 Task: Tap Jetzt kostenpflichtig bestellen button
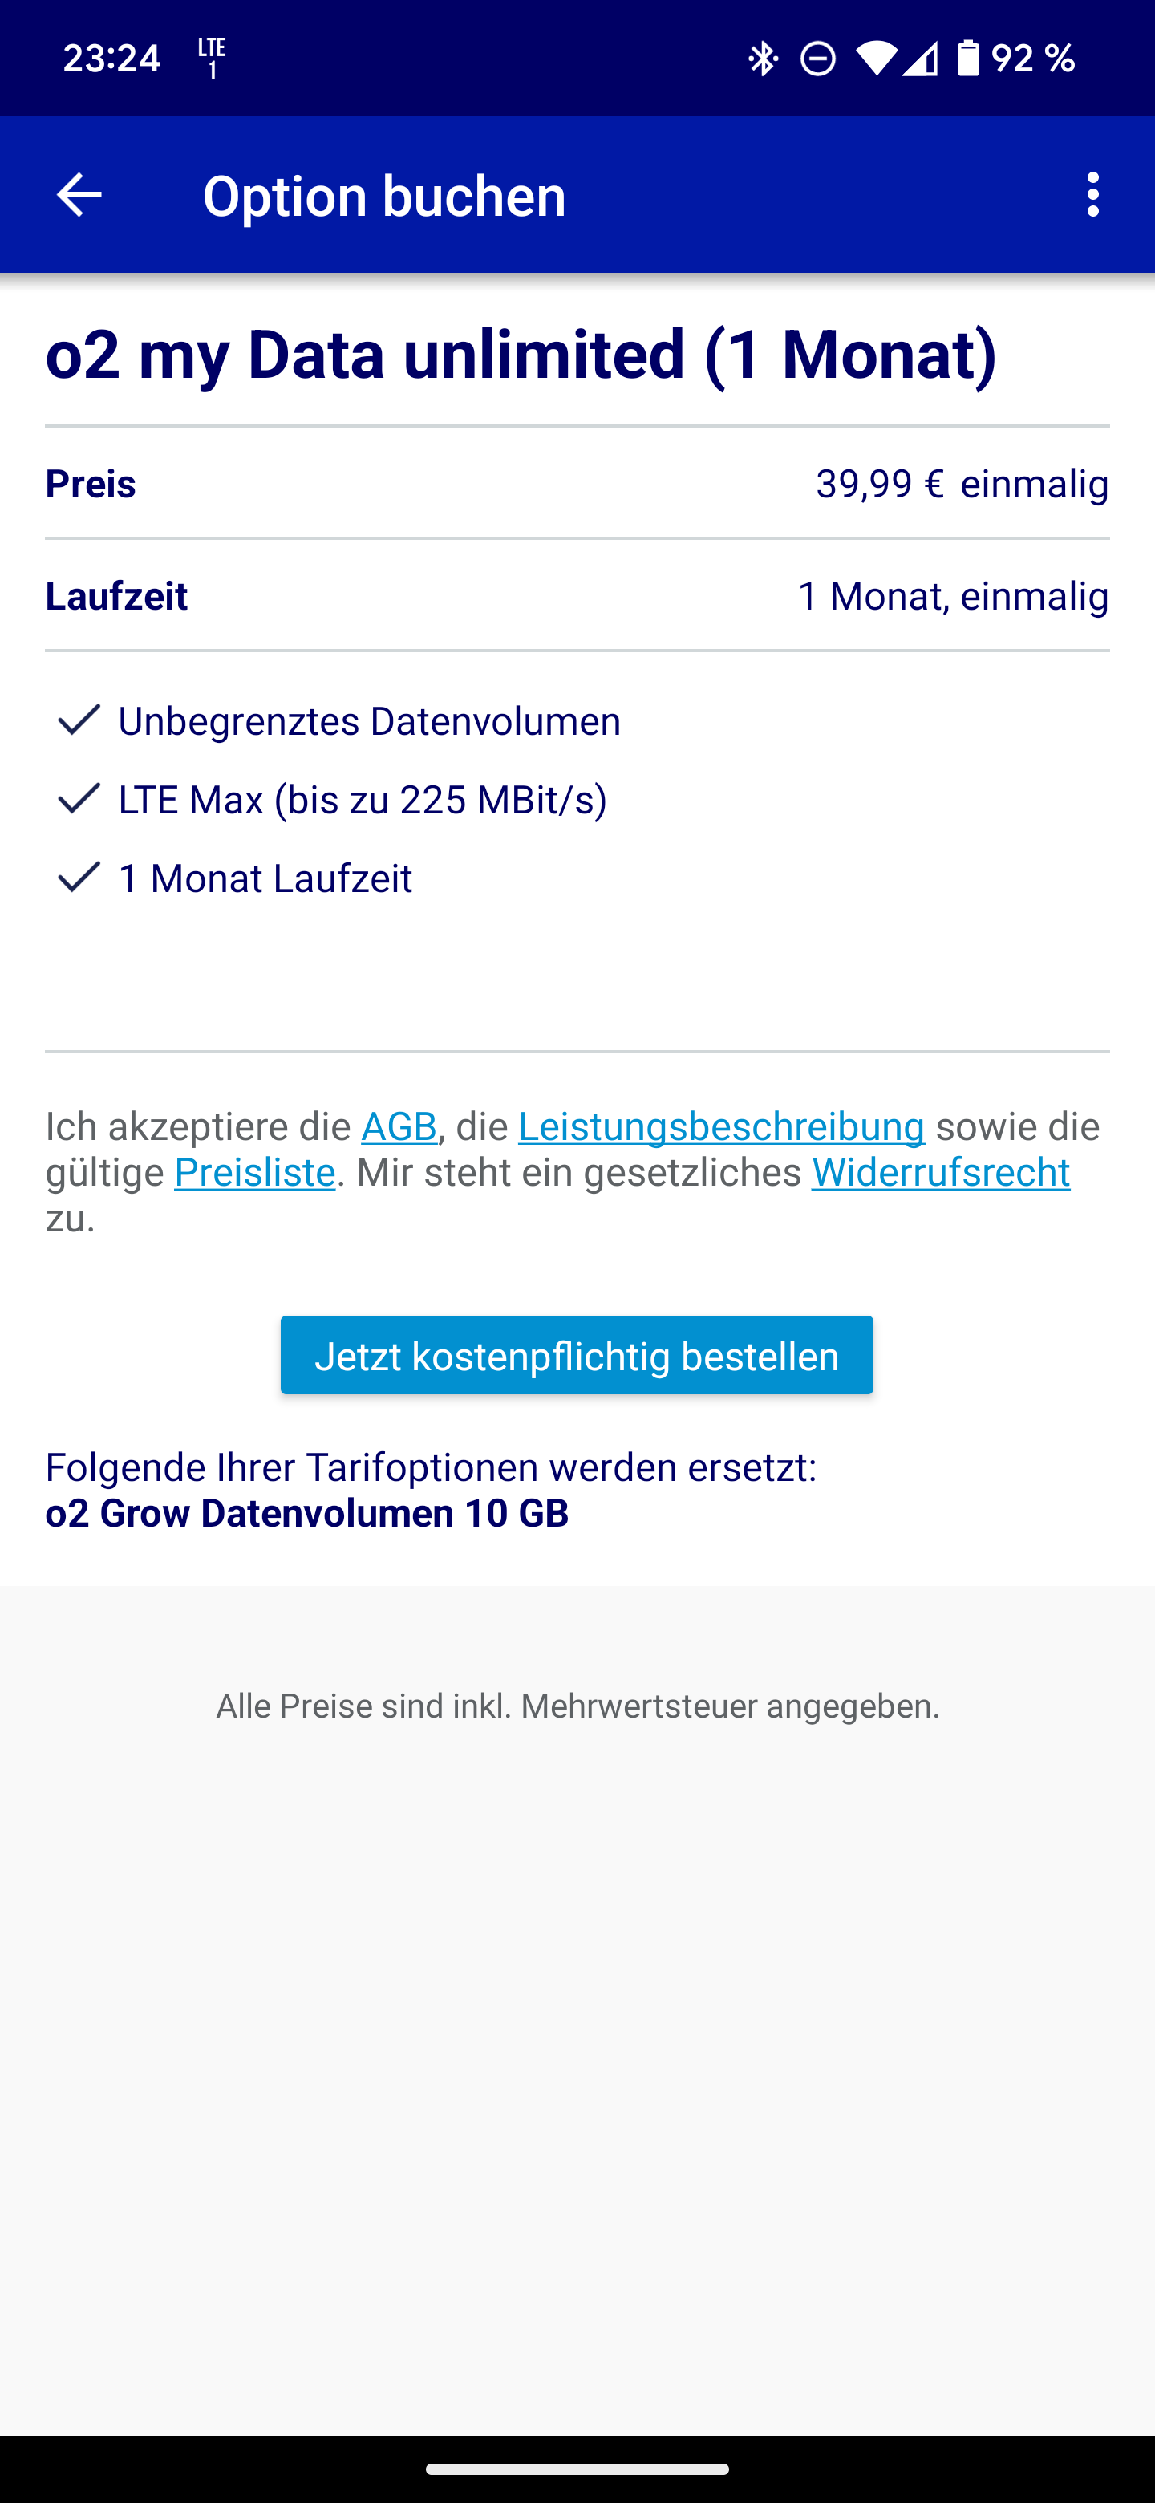[577, 1356]
